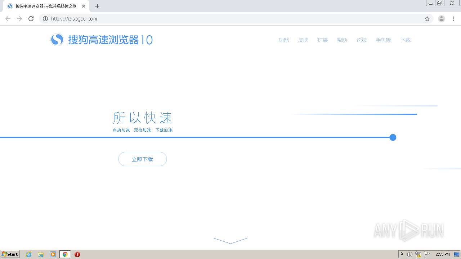Launch Internet Explorer from taskbar

(x=29, y=254)
